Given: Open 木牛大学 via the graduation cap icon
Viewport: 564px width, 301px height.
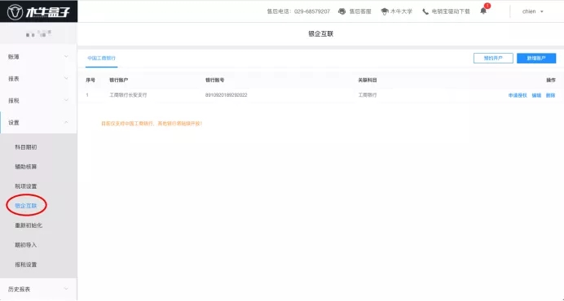Looking at the screenshot, I should coord(385,11).
